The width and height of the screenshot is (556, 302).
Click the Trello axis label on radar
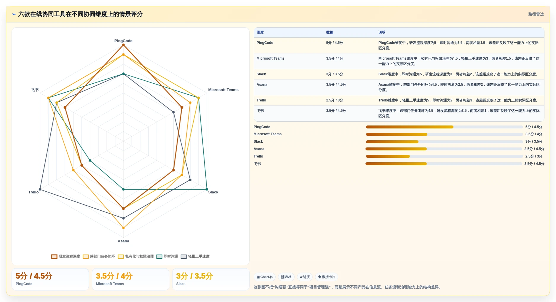(x=33, y=192)
